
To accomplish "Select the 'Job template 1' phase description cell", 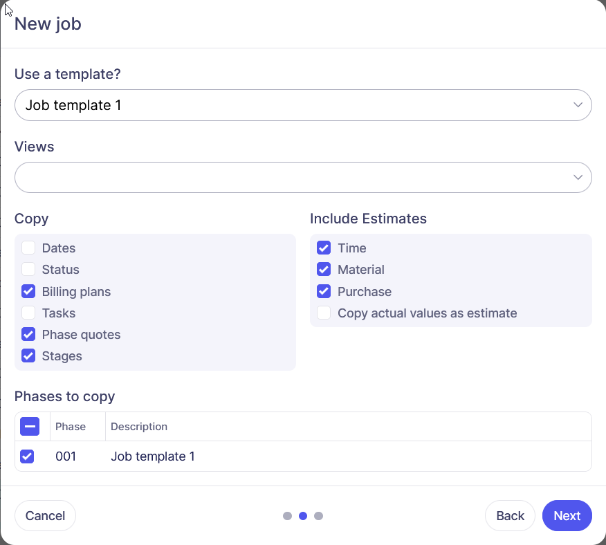I will pyautogui.click(x=153, y=456).
